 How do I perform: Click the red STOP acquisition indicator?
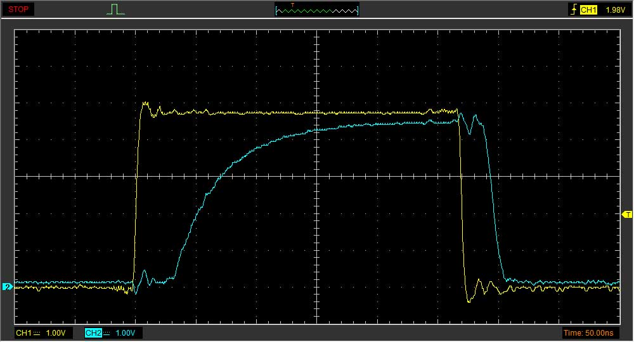[x=18, y=9]
